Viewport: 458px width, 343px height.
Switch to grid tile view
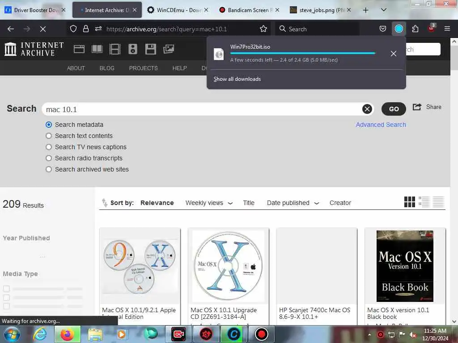tap(410, 202)
